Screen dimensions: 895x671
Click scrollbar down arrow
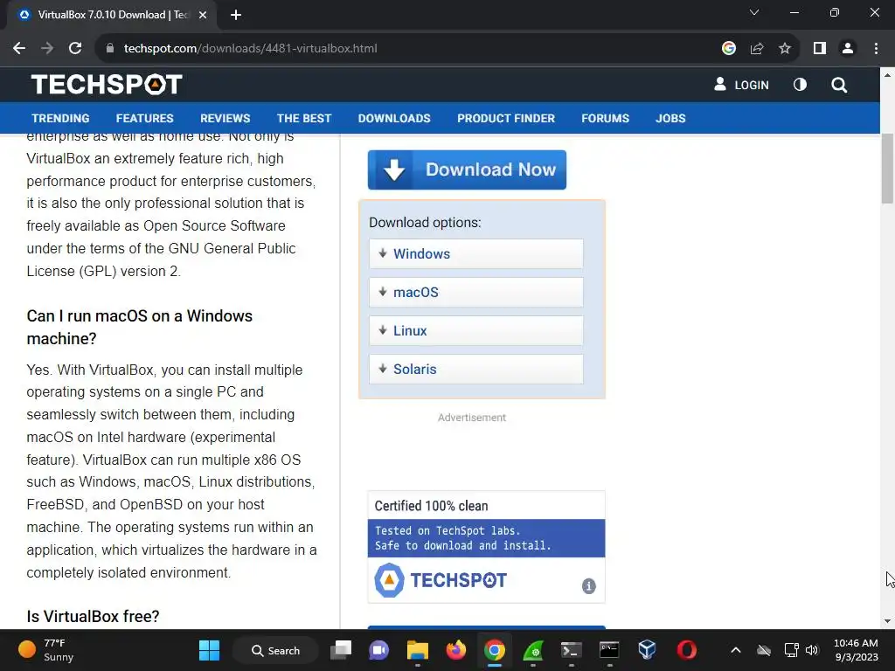point(887,621)
